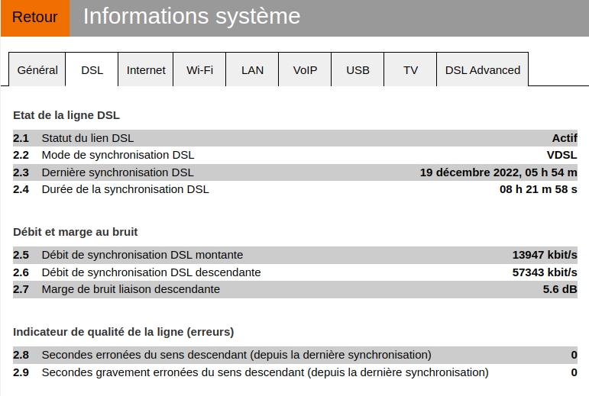This screenshot has height=396, width=589.
Task: Click the Informations système page title
Action: coord(191,17)
